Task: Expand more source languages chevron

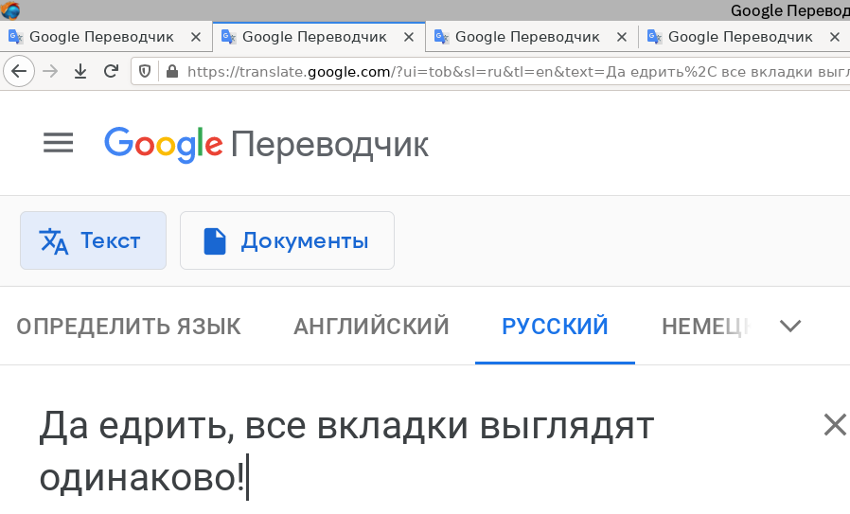Action: click(790, 326)
